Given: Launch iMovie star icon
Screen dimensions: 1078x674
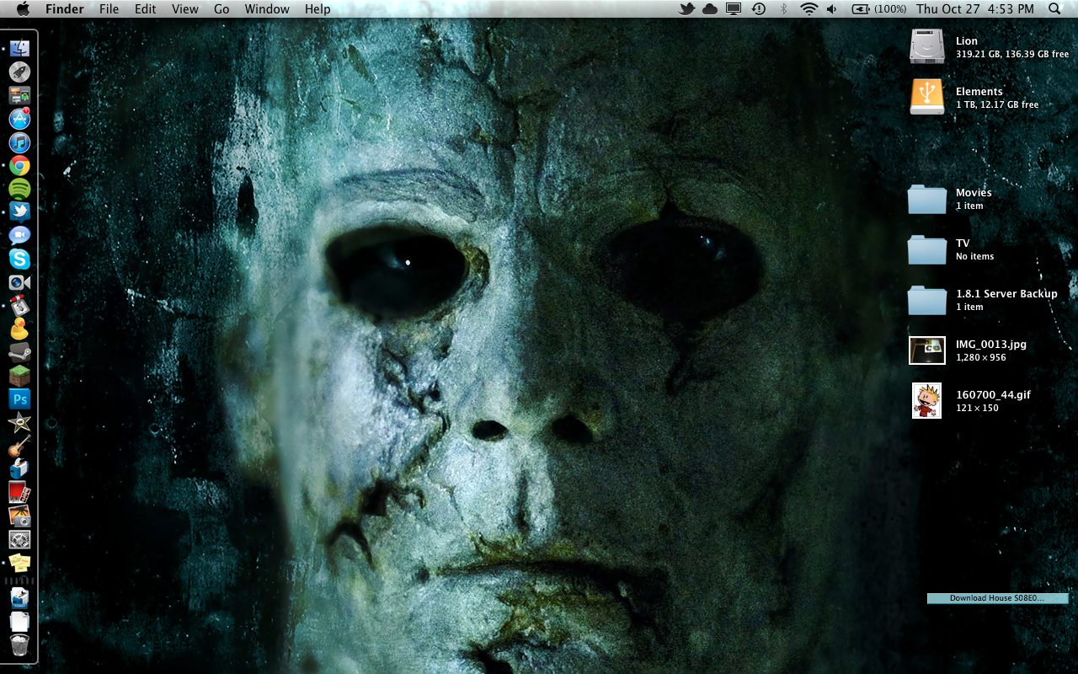Looking at the screenshot, I should (x=20, y=422).
